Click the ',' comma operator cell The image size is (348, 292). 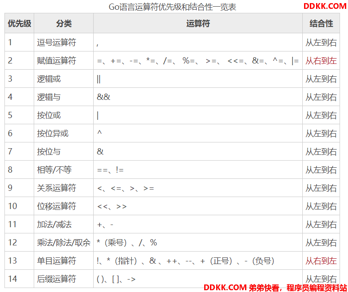tap(198, 43)
